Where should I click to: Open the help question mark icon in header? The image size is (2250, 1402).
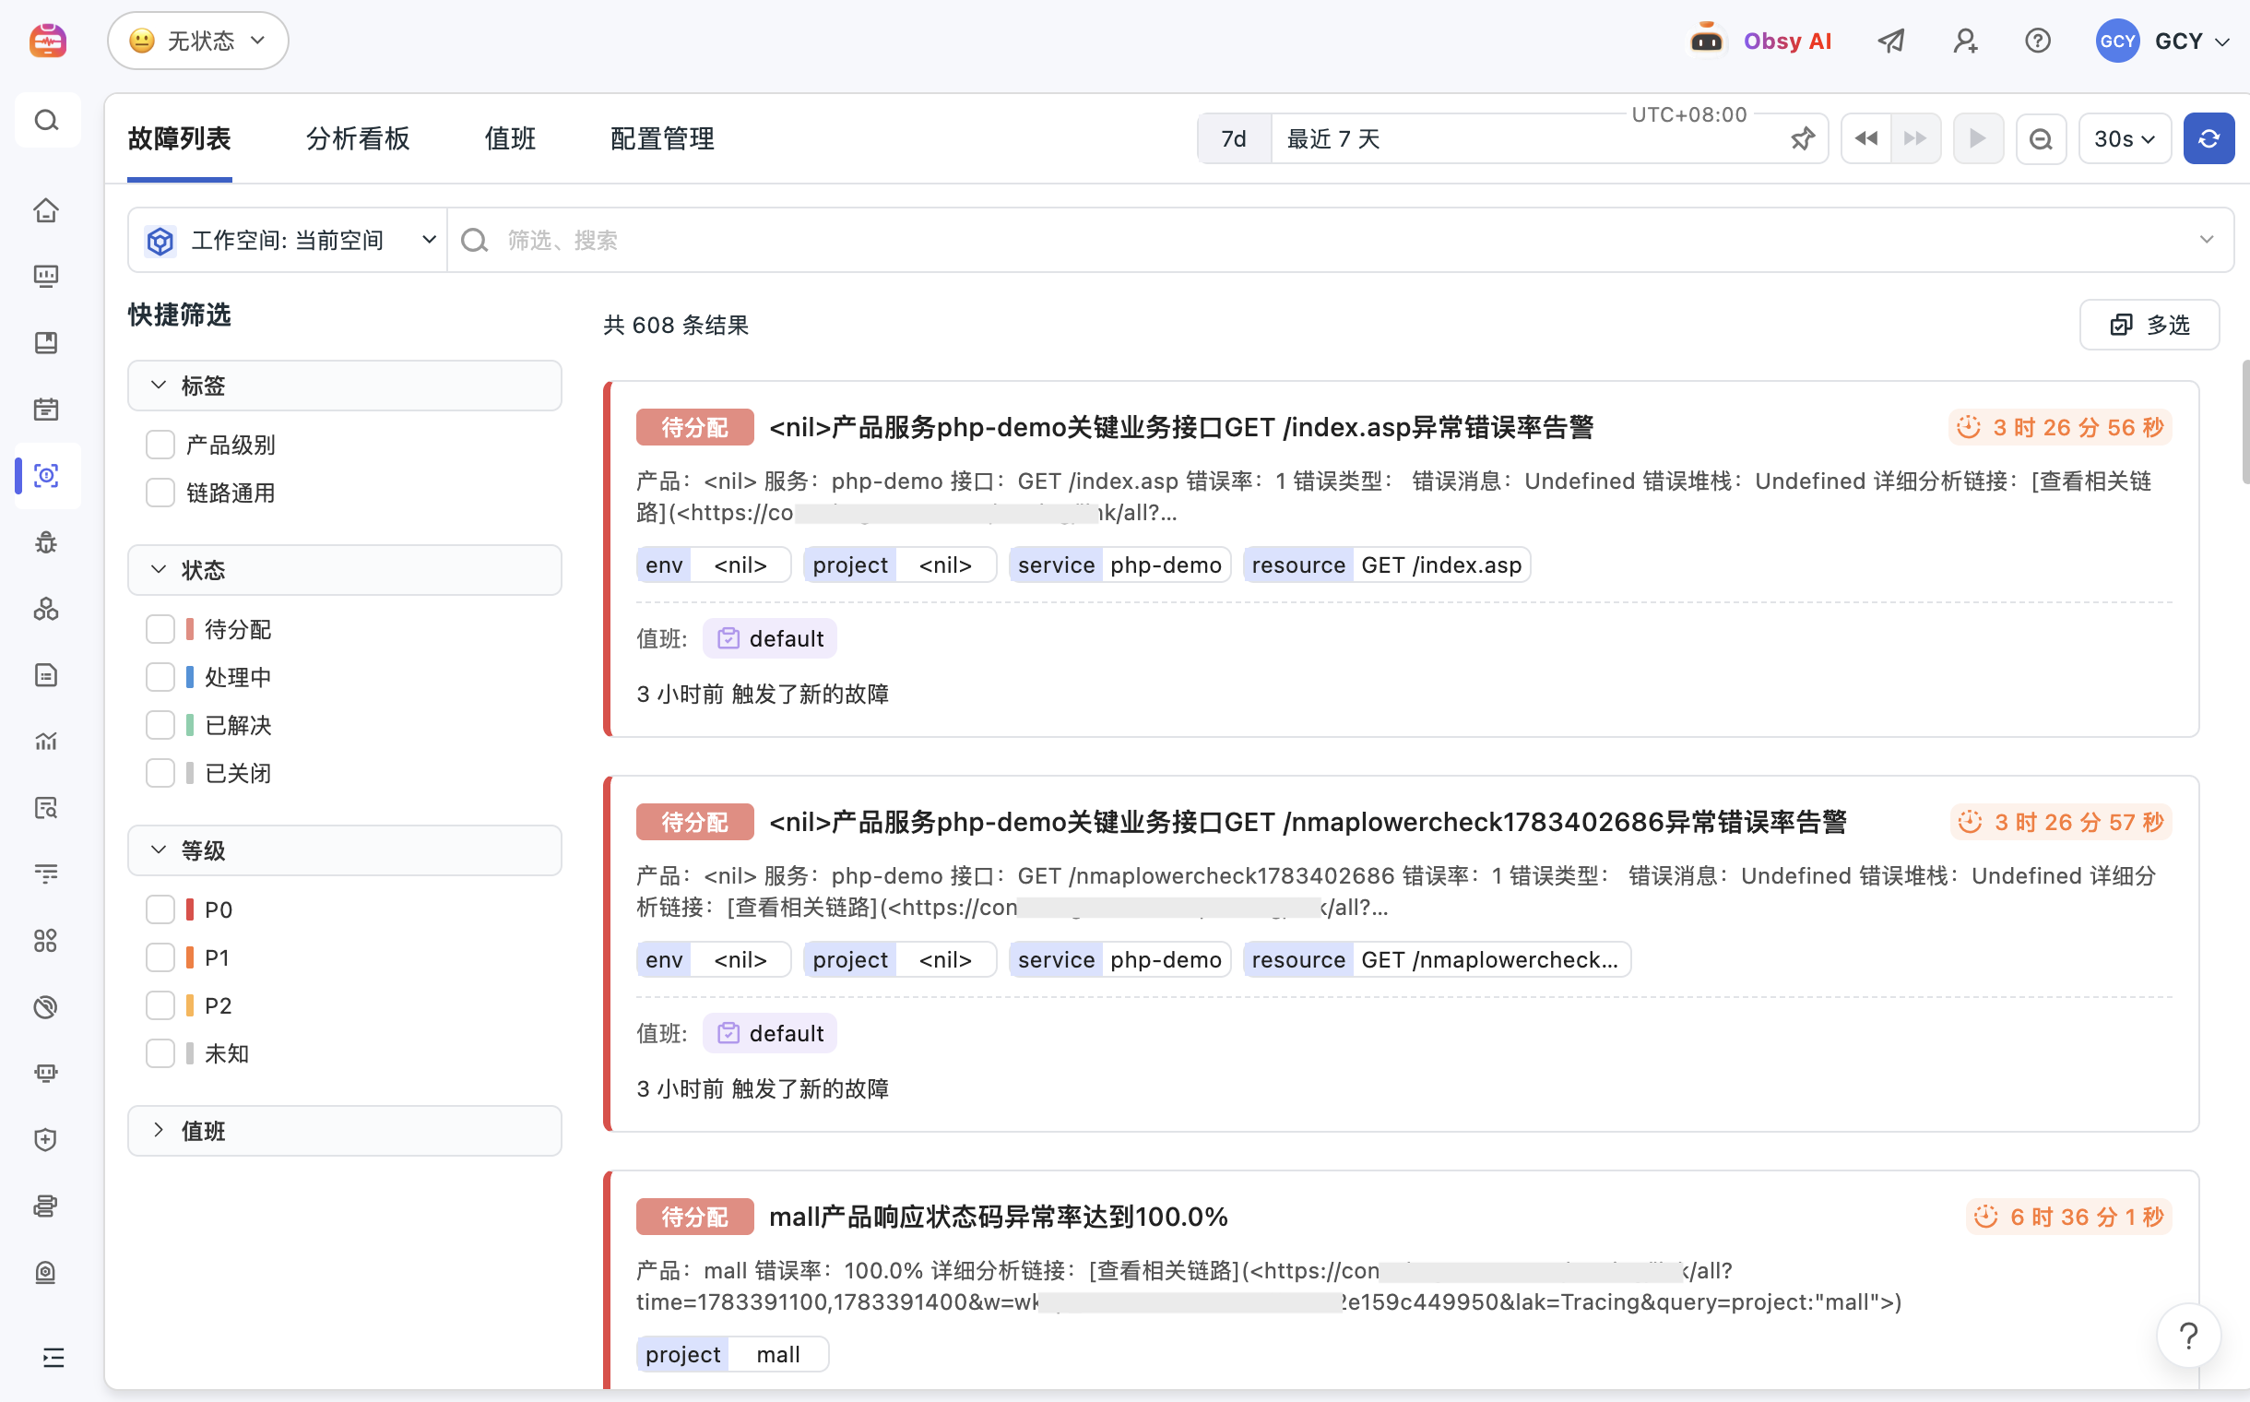point(2038,41)
